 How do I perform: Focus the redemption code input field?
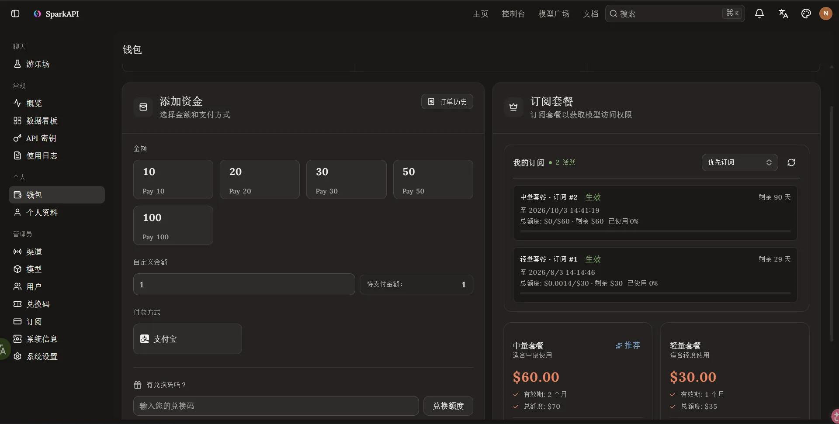276,406
